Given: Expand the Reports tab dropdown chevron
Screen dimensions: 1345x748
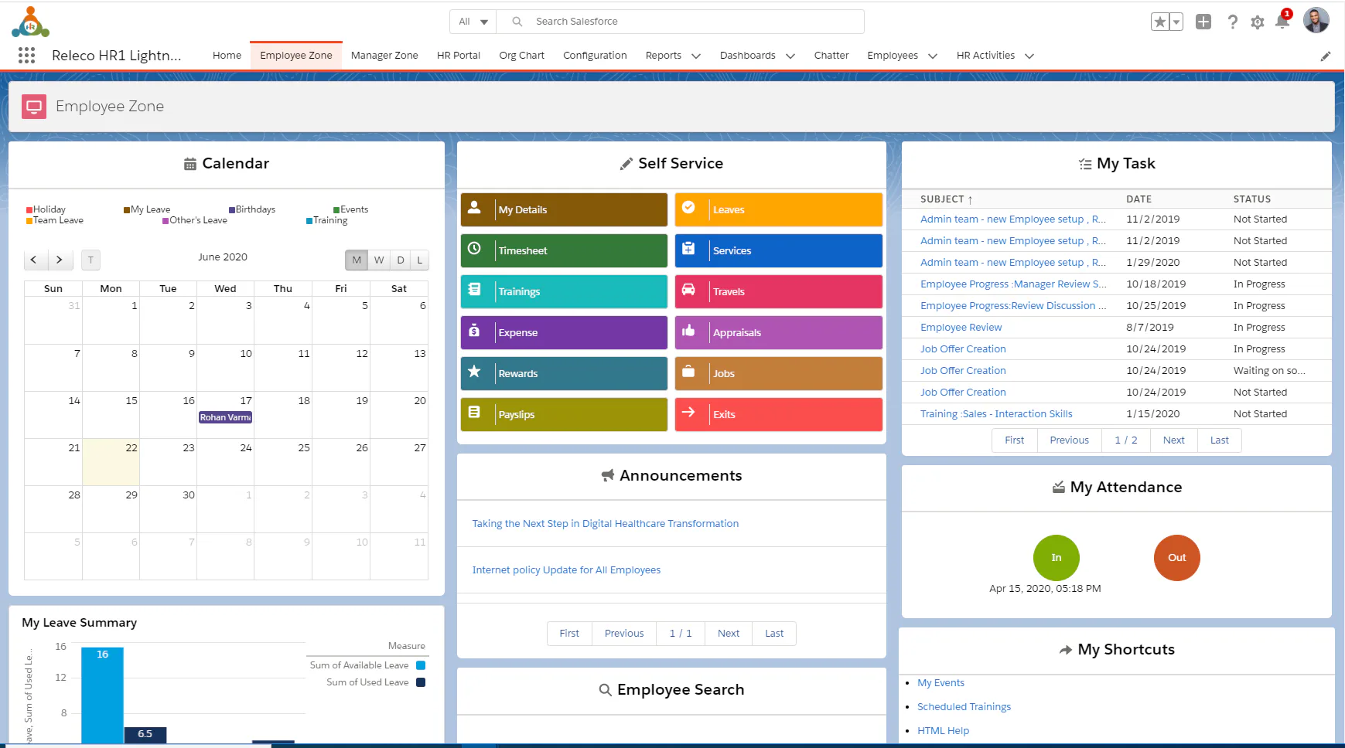Looking at the screenshot, I should point(696,56).
